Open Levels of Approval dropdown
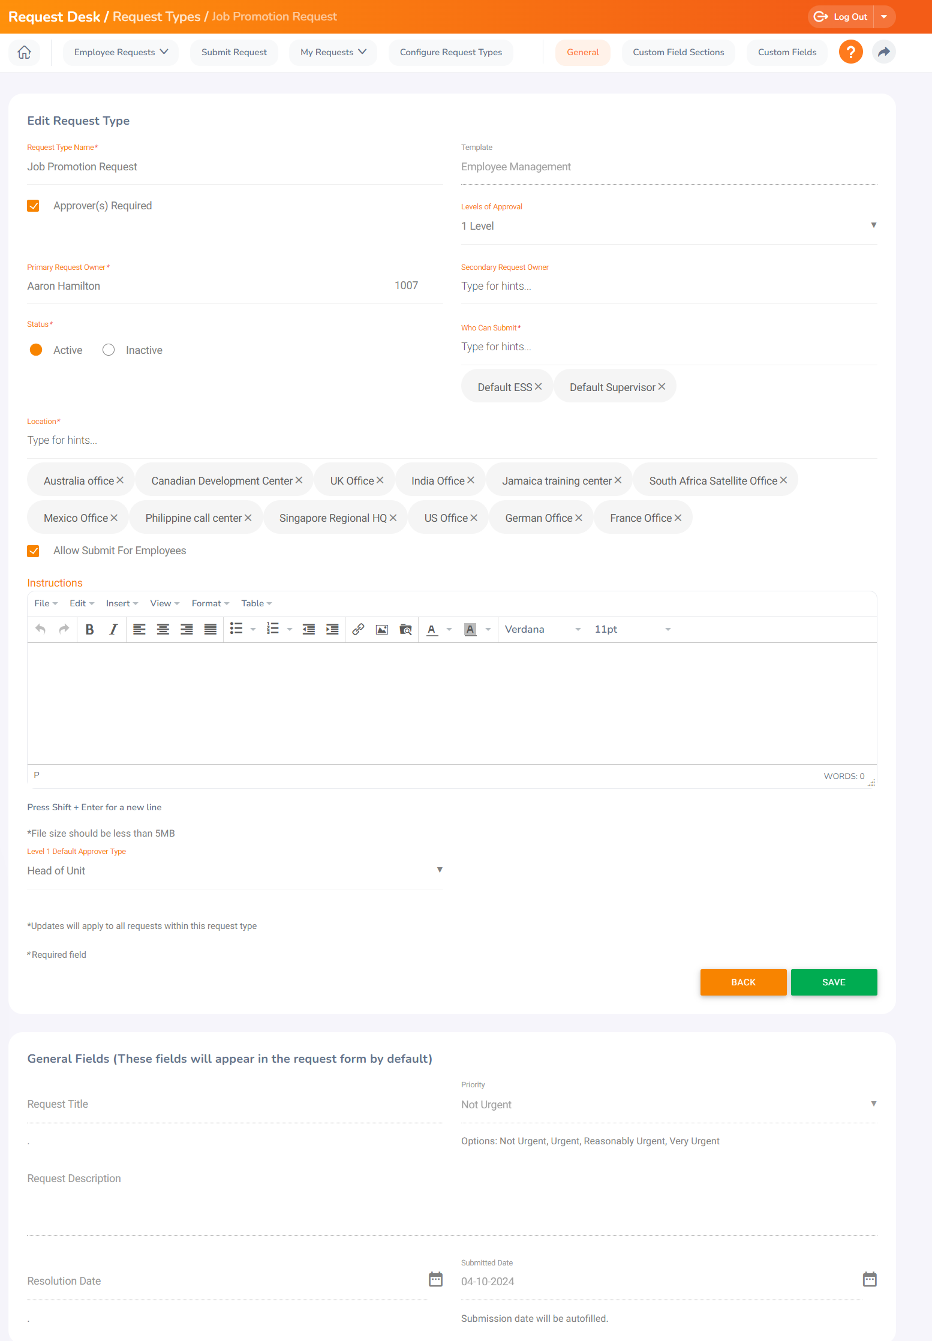The width and height of the screenshot is (932, 1341). click(669, 226)
